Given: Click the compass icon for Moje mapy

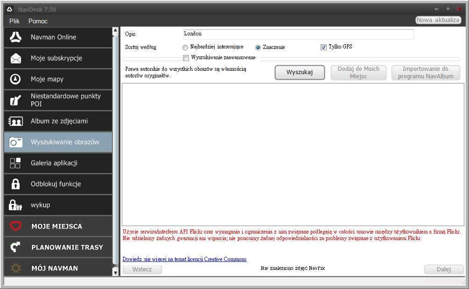Looking at the screenshot, I should (15, 79).
